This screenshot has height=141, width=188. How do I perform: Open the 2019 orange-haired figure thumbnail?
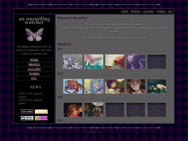(x=73, y=110)
